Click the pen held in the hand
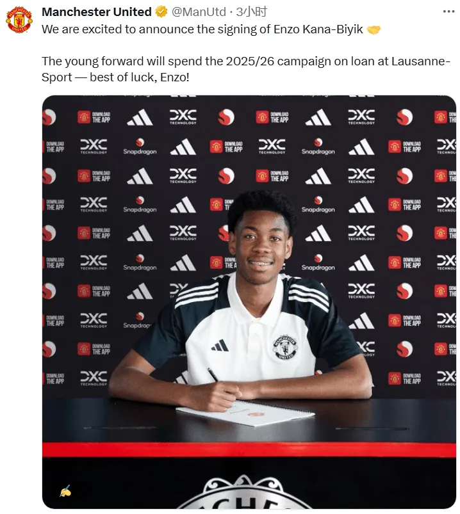The width and height of the screenshot is (460, 514). [x=213, y=374]
